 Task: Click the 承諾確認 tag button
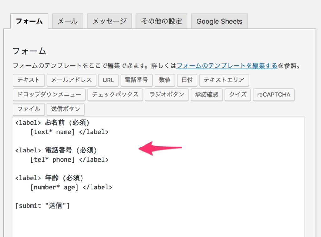[207, 95]
